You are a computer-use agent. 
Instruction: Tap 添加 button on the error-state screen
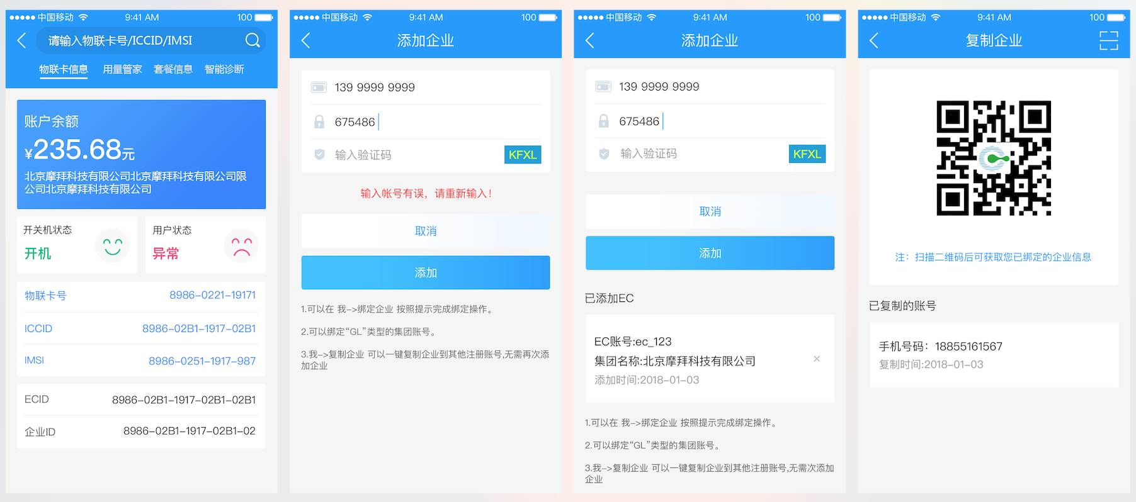click(426, 272)
